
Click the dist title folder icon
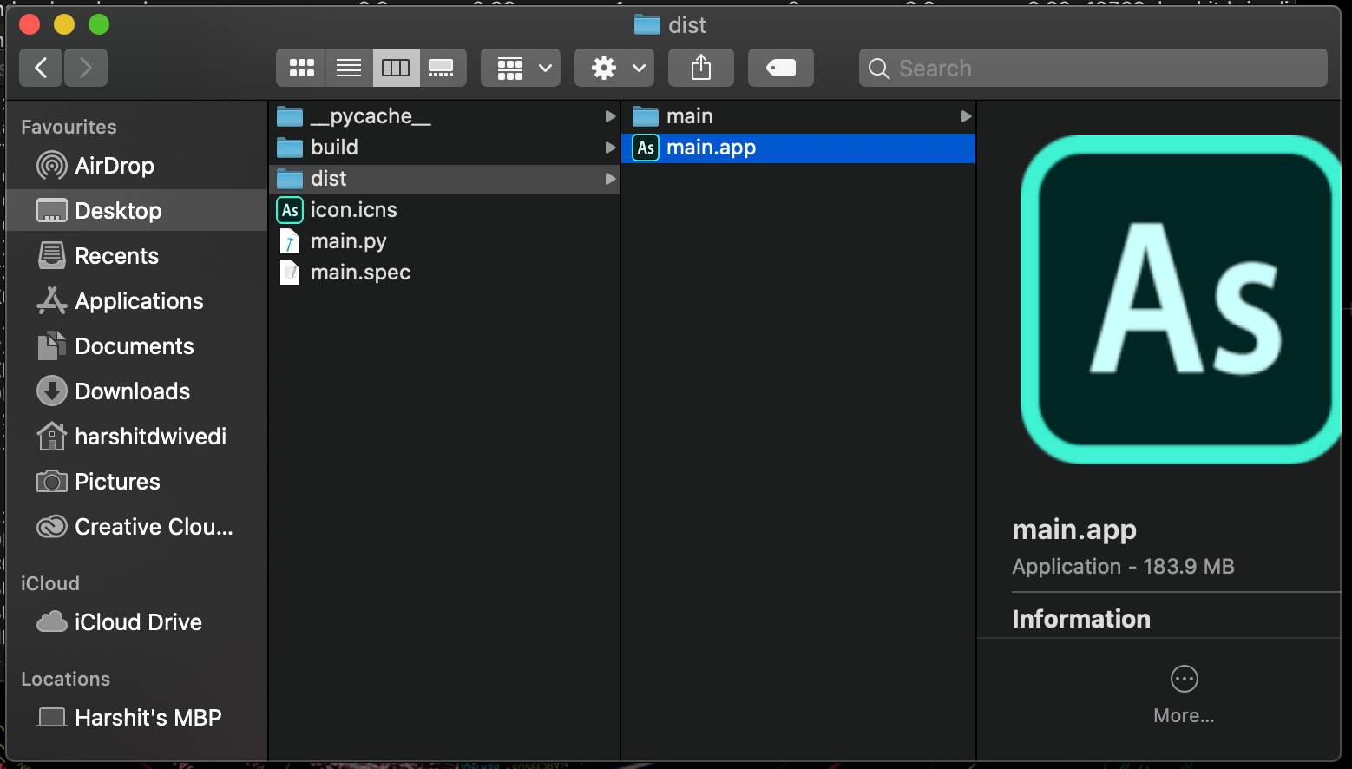coord(647,24)
